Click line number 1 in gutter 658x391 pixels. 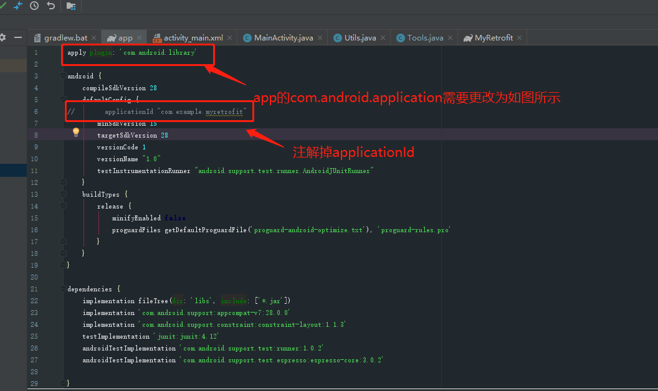[36, 52]
